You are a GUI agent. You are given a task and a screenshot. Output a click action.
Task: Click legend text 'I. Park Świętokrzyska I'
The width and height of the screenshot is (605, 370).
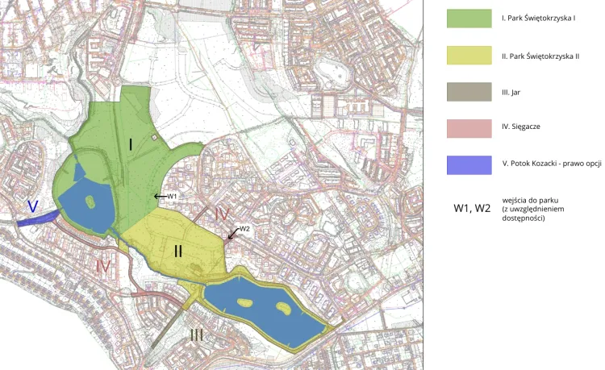pyautogui.click(x=539, y=18)
